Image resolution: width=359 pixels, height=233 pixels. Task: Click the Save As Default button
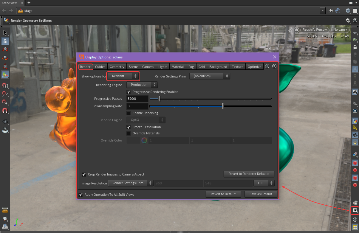[261, 194]
